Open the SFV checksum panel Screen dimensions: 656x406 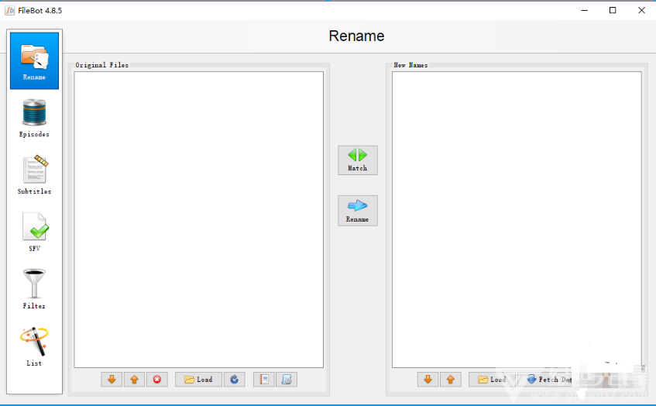click(34, 232)
